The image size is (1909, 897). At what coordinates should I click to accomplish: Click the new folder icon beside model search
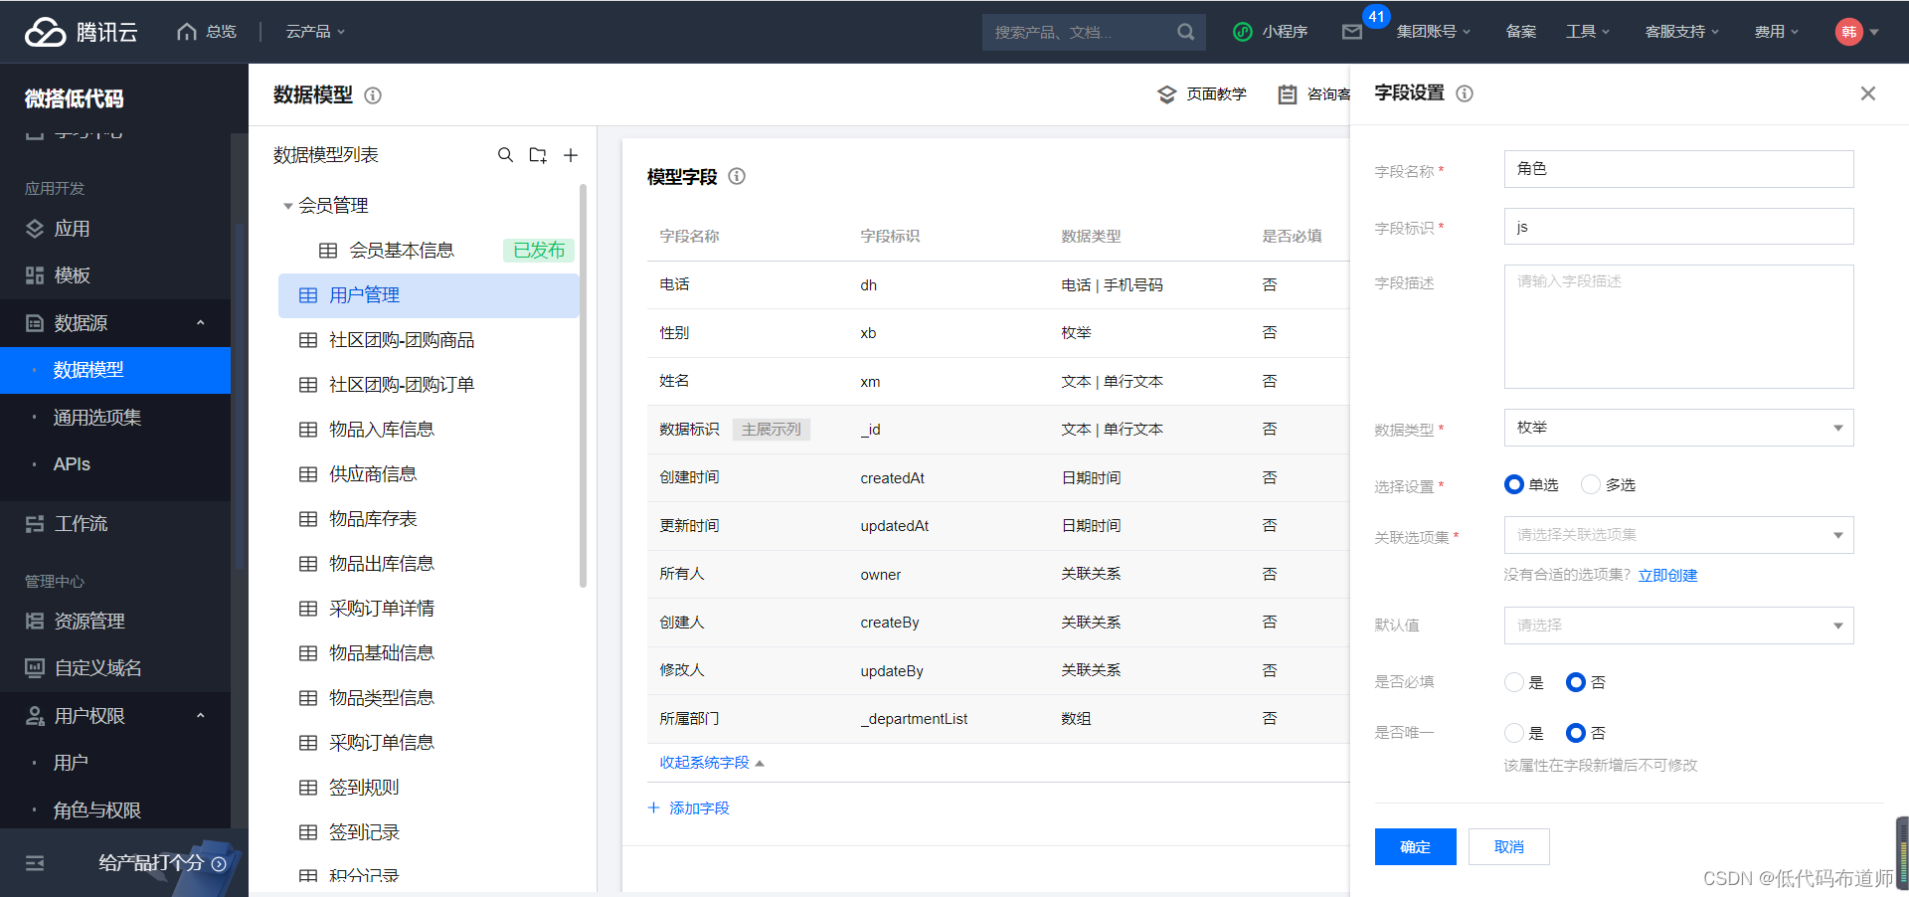[538, 155]
